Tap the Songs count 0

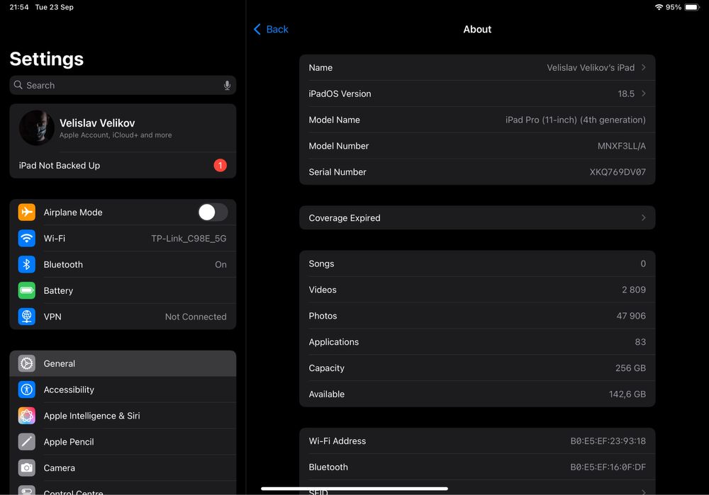tap(643, 263)
